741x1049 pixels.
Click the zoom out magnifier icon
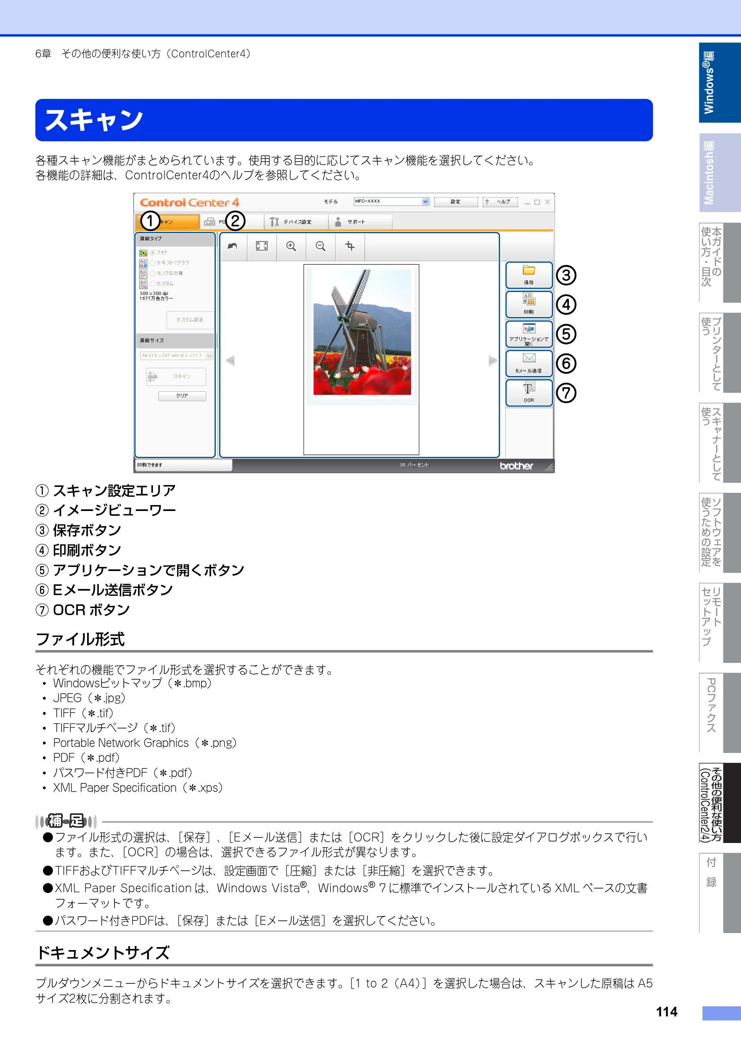point(321,246)
